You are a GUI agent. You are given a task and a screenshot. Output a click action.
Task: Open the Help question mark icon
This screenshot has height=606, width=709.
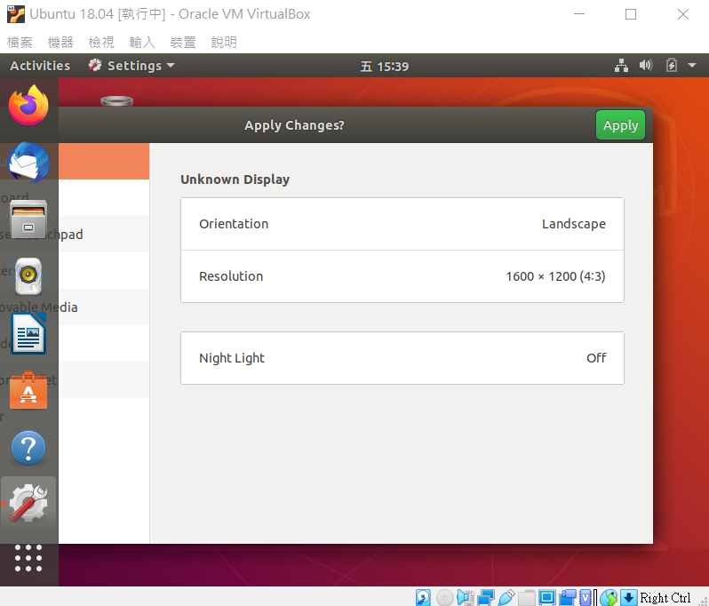[x=28, y=448]
